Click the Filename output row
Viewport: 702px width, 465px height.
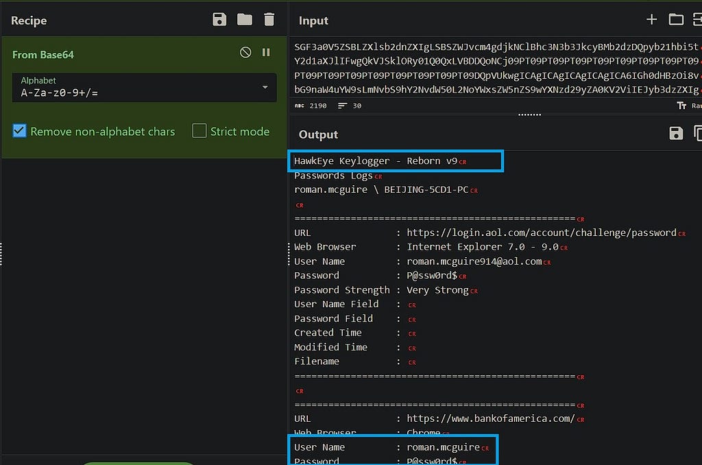[355, 361]
